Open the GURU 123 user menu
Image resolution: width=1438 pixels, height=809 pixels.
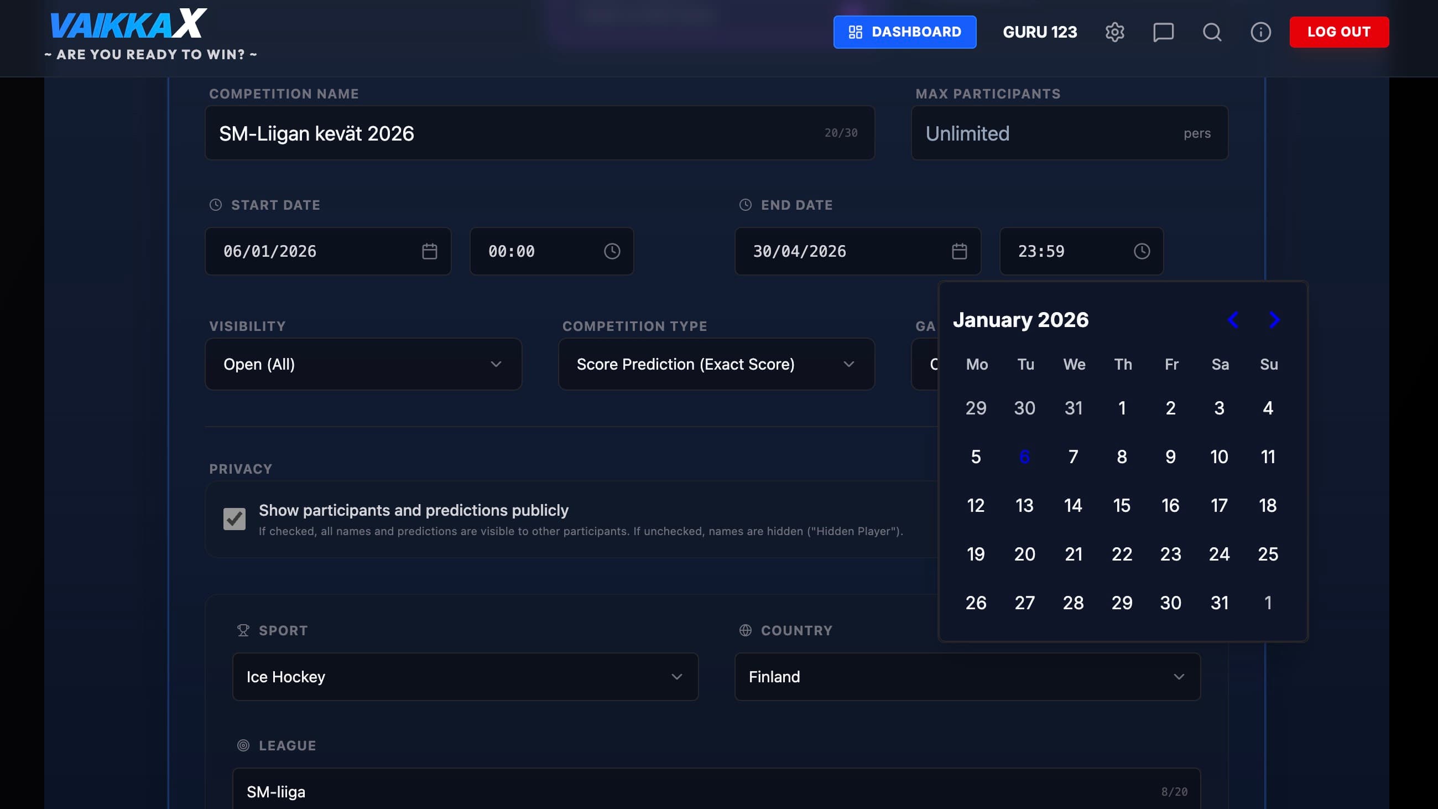tap(1039, 32)
